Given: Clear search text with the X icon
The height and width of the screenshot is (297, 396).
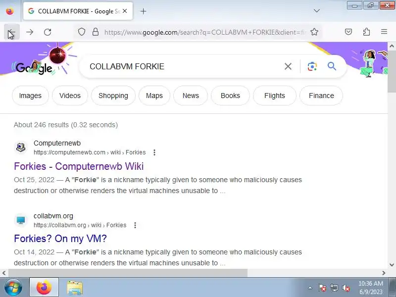Looking at the screenshot, I should 288,66.
